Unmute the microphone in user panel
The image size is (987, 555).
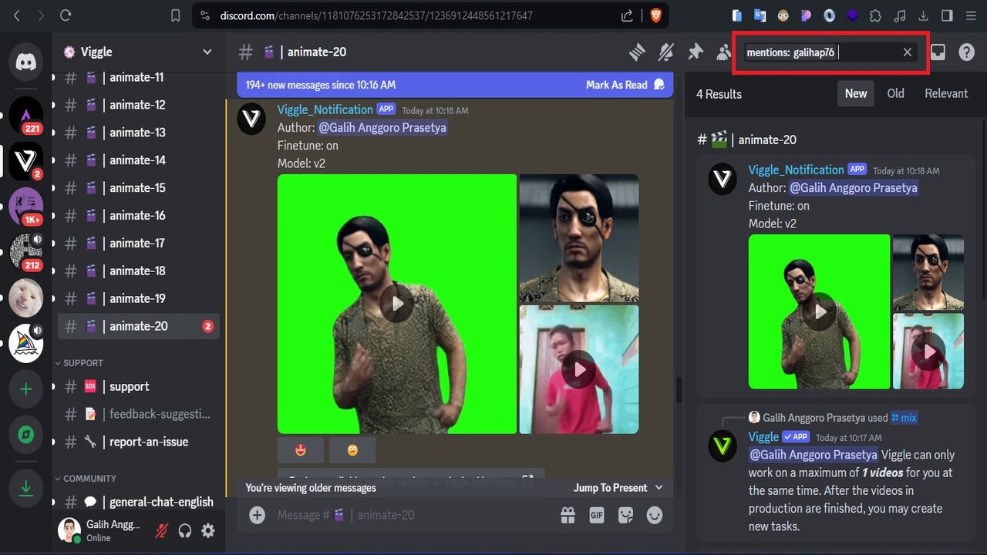[x=161, y=530]
